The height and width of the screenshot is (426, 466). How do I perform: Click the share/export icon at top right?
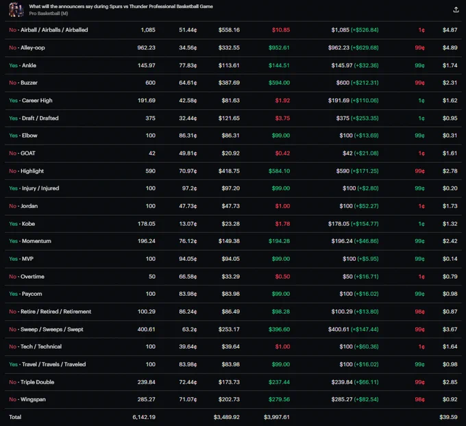click(x=456, y=10)
